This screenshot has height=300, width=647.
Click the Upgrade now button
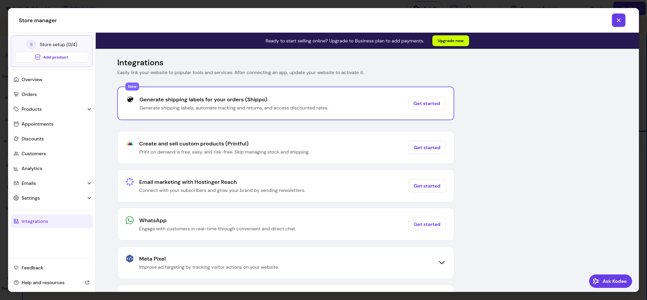(451, 41)
